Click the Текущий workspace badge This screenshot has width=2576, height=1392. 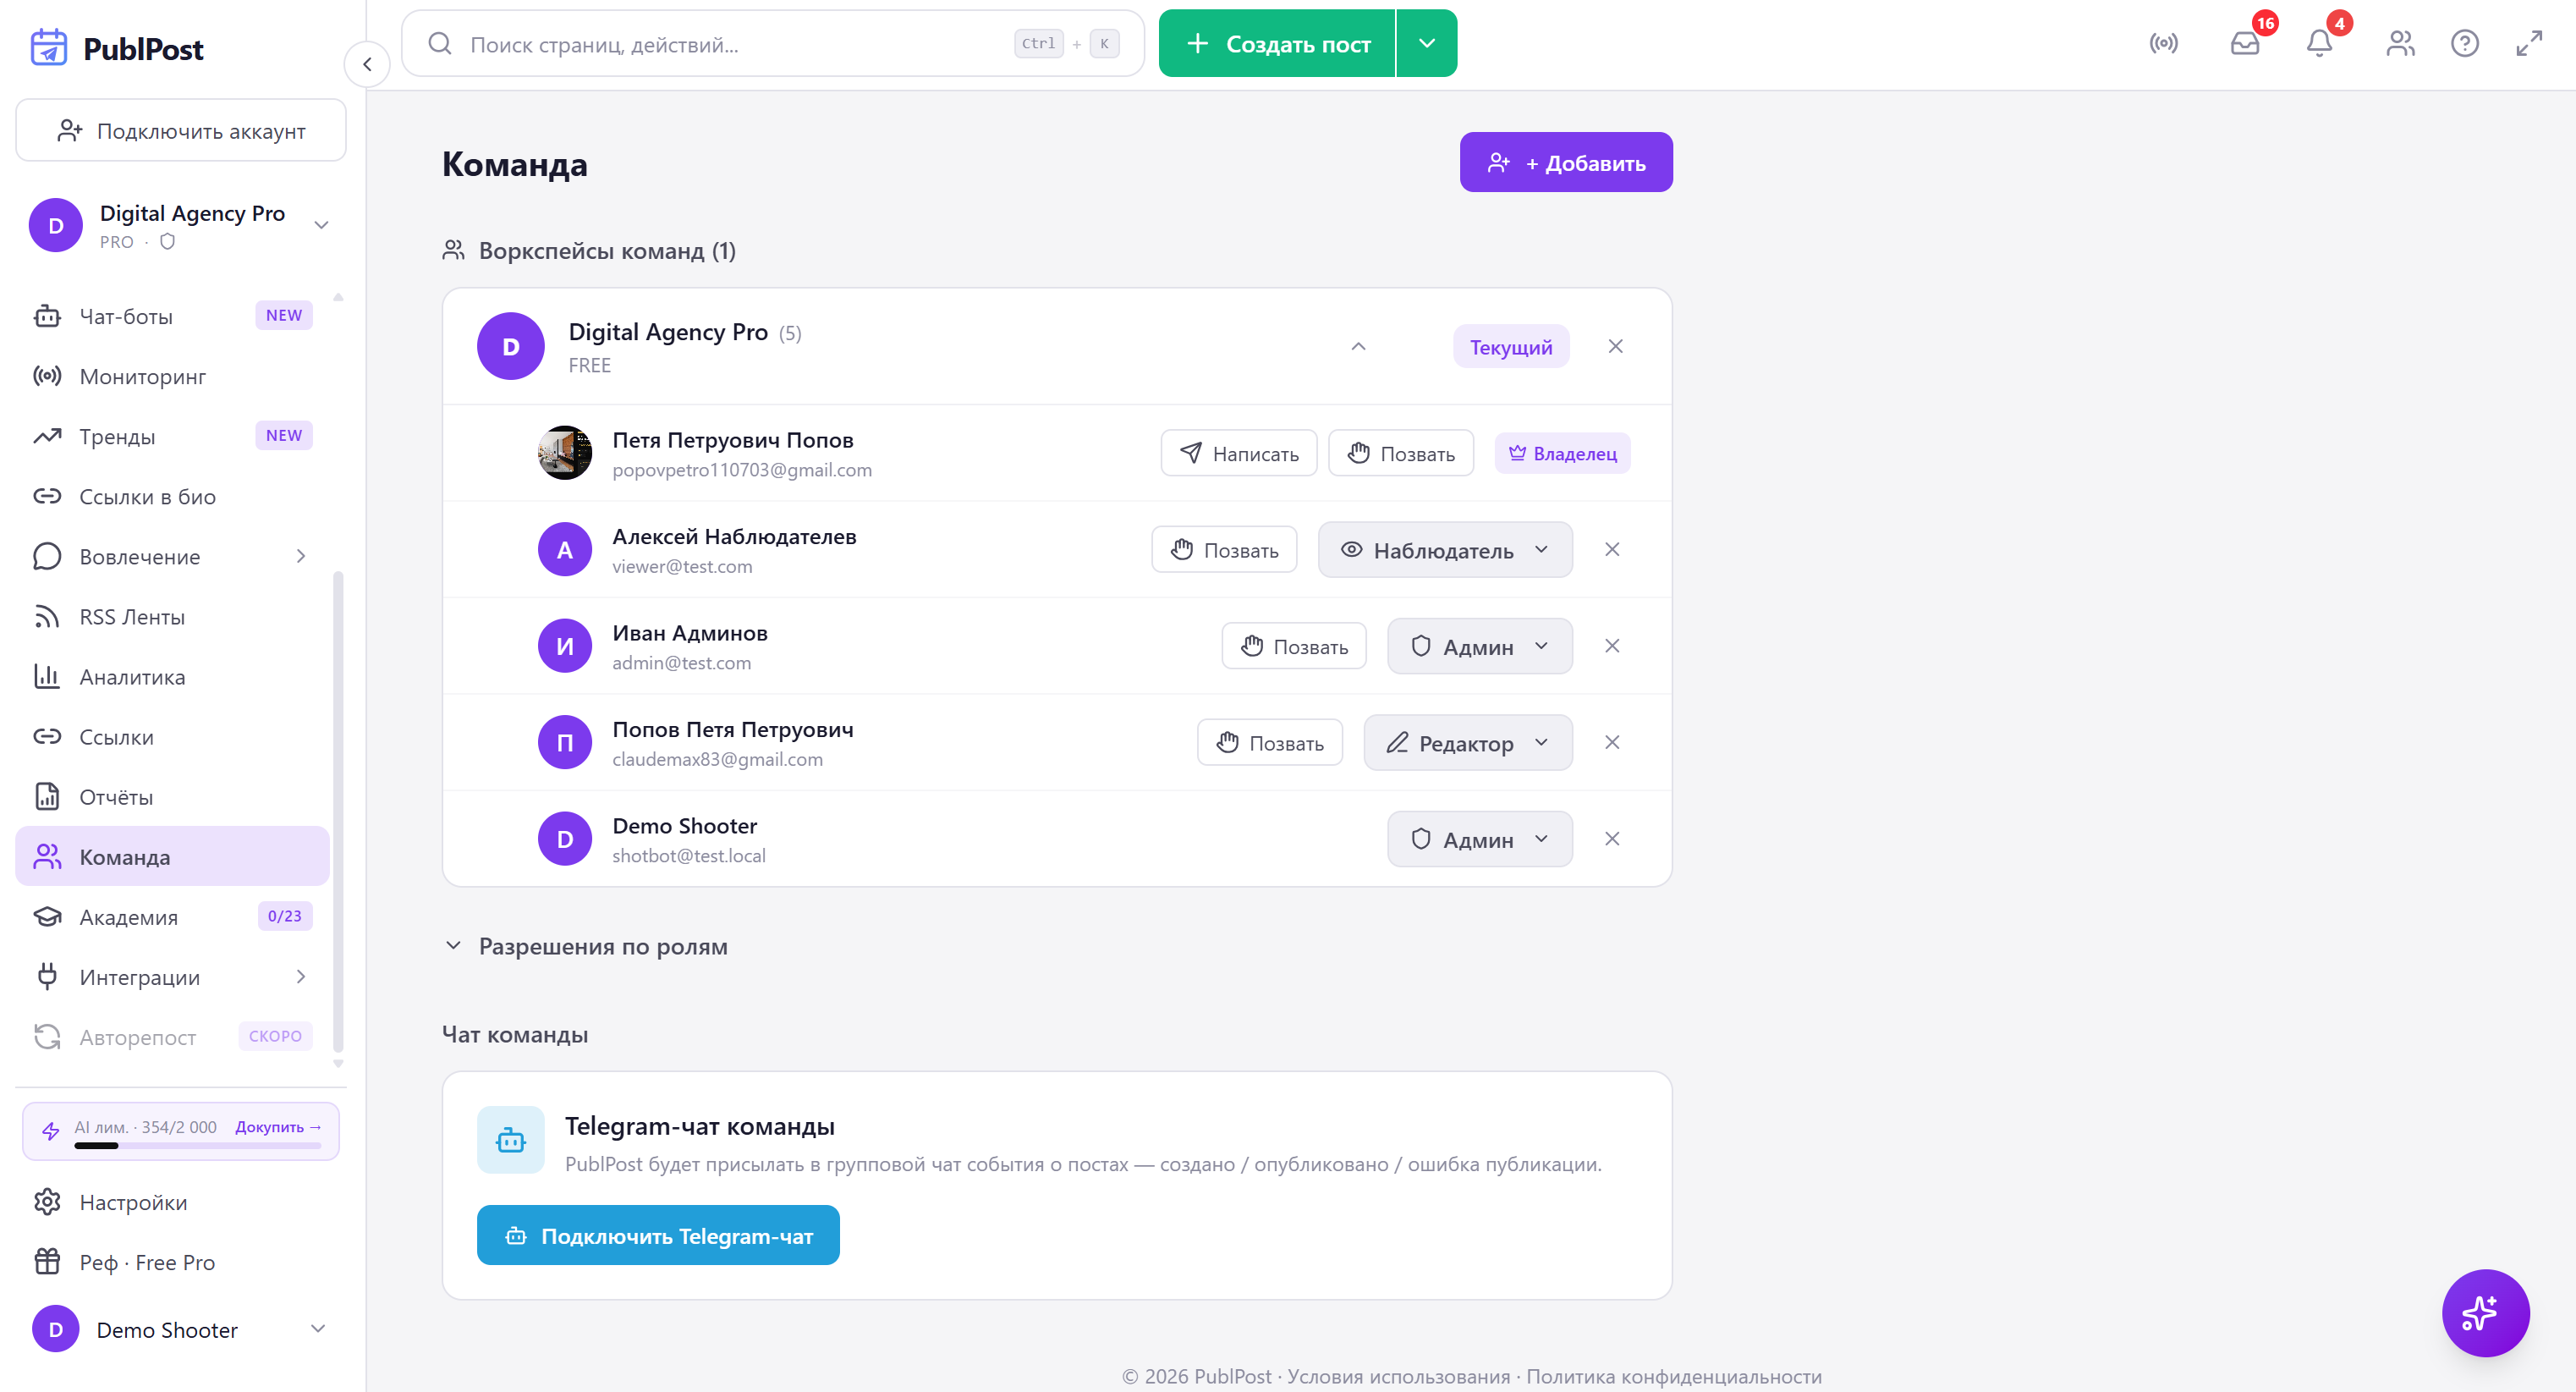pyautogui.click(x=1511, y=346)
